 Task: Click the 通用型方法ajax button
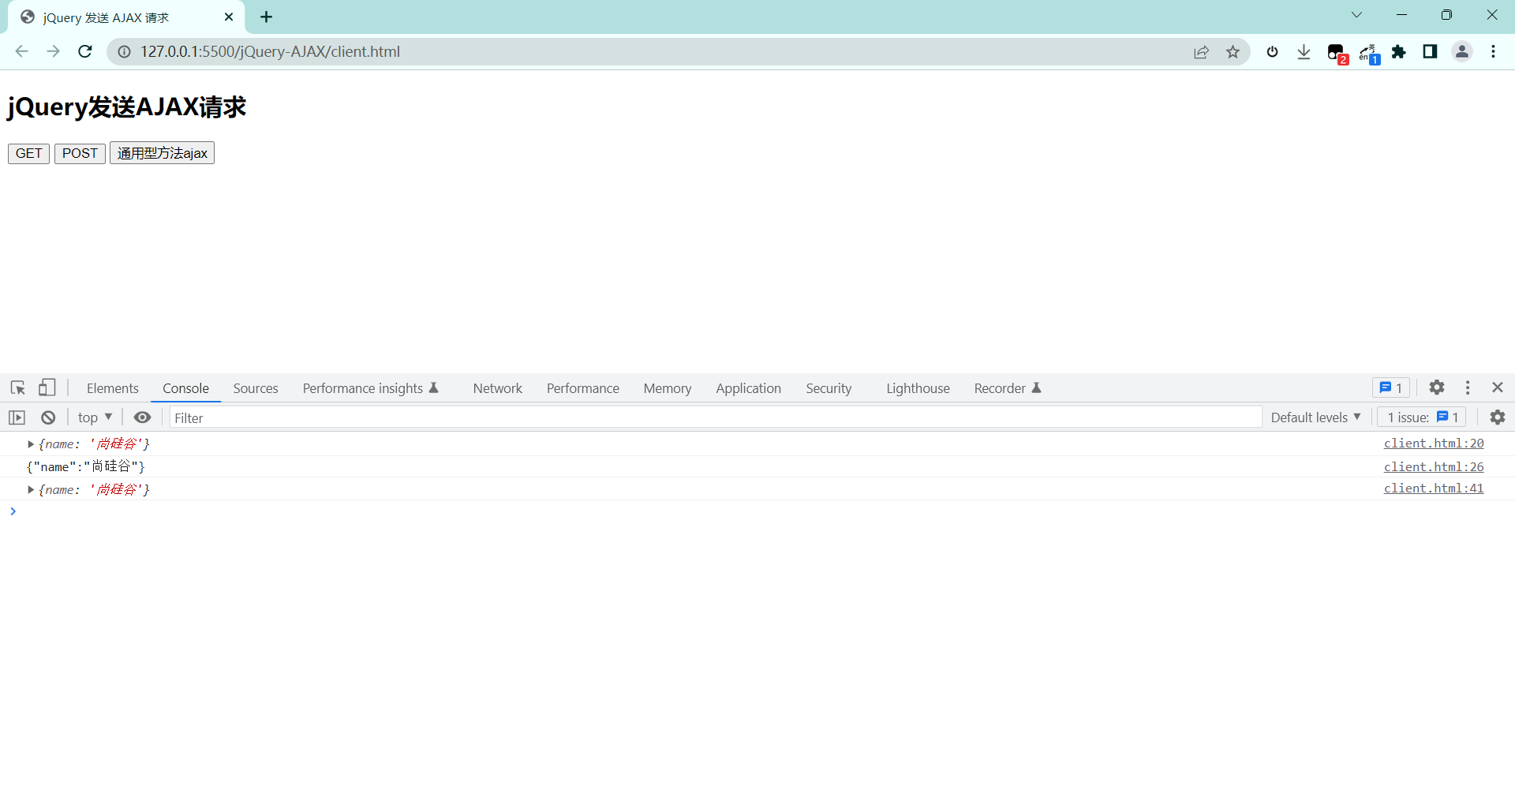click(162, 153)
